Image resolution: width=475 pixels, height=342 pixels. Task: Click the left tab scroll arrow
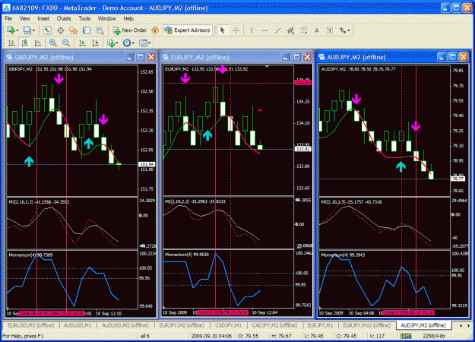[461, 325]
